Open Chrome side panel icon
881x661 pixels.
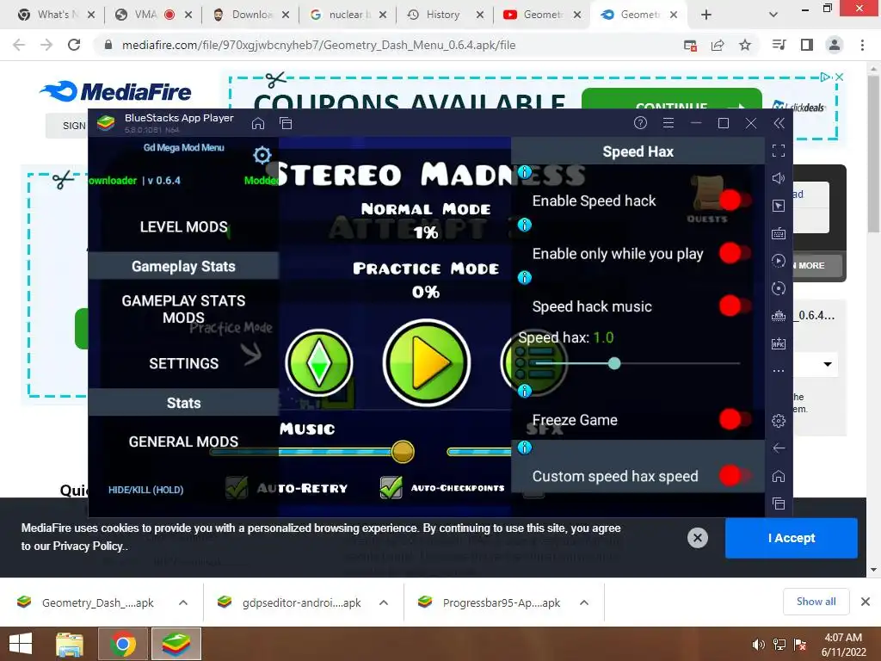click(807, 45)
